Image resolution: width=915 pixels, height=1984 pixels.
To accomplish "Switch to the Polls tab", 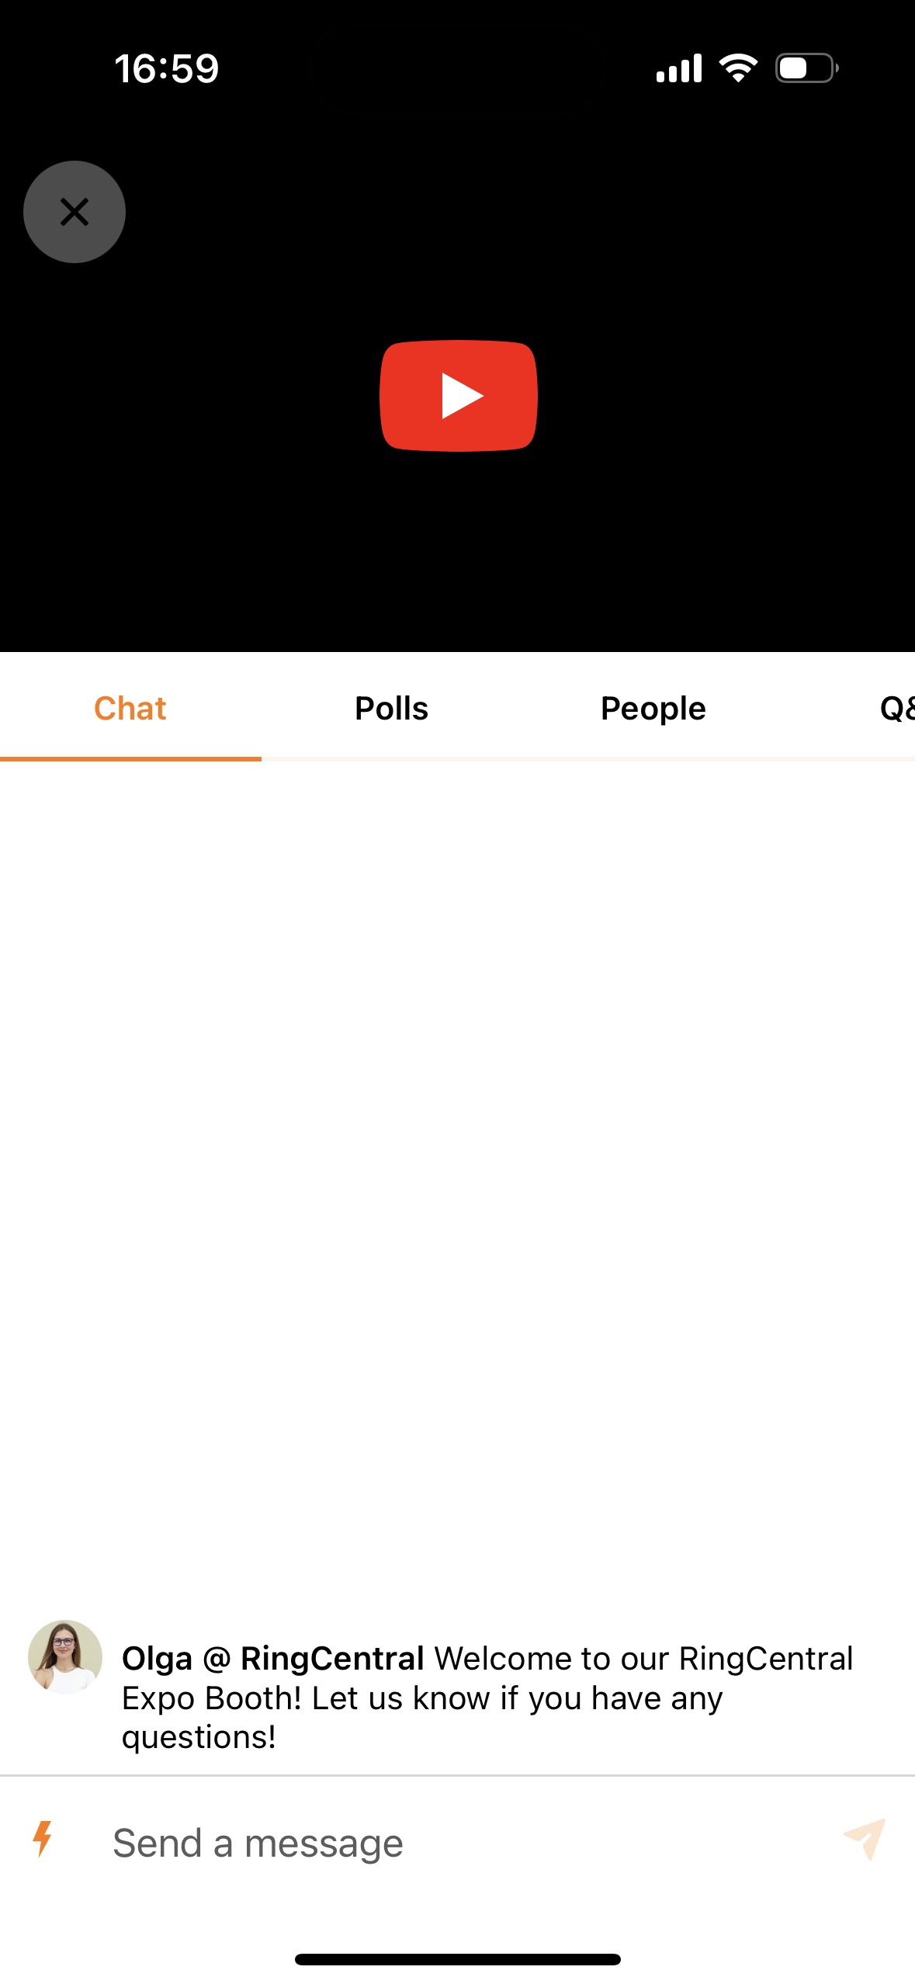I will click(392, 708).
